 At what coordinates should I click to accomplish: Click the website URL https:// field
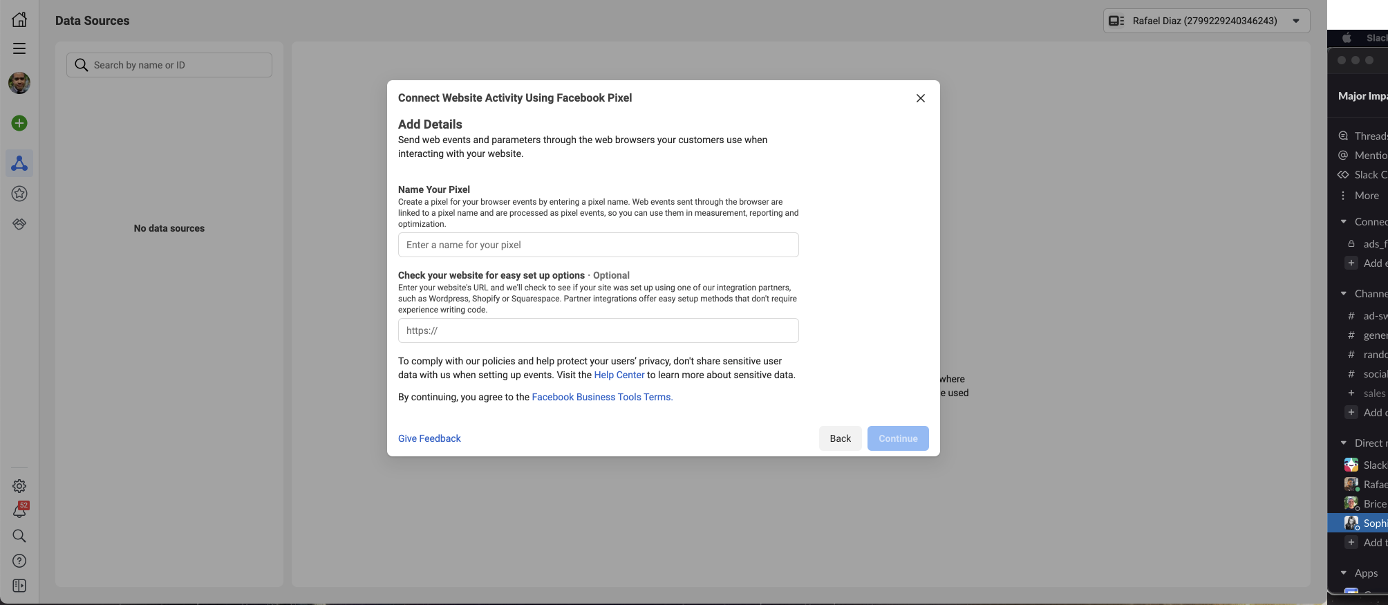coord(599,331)
